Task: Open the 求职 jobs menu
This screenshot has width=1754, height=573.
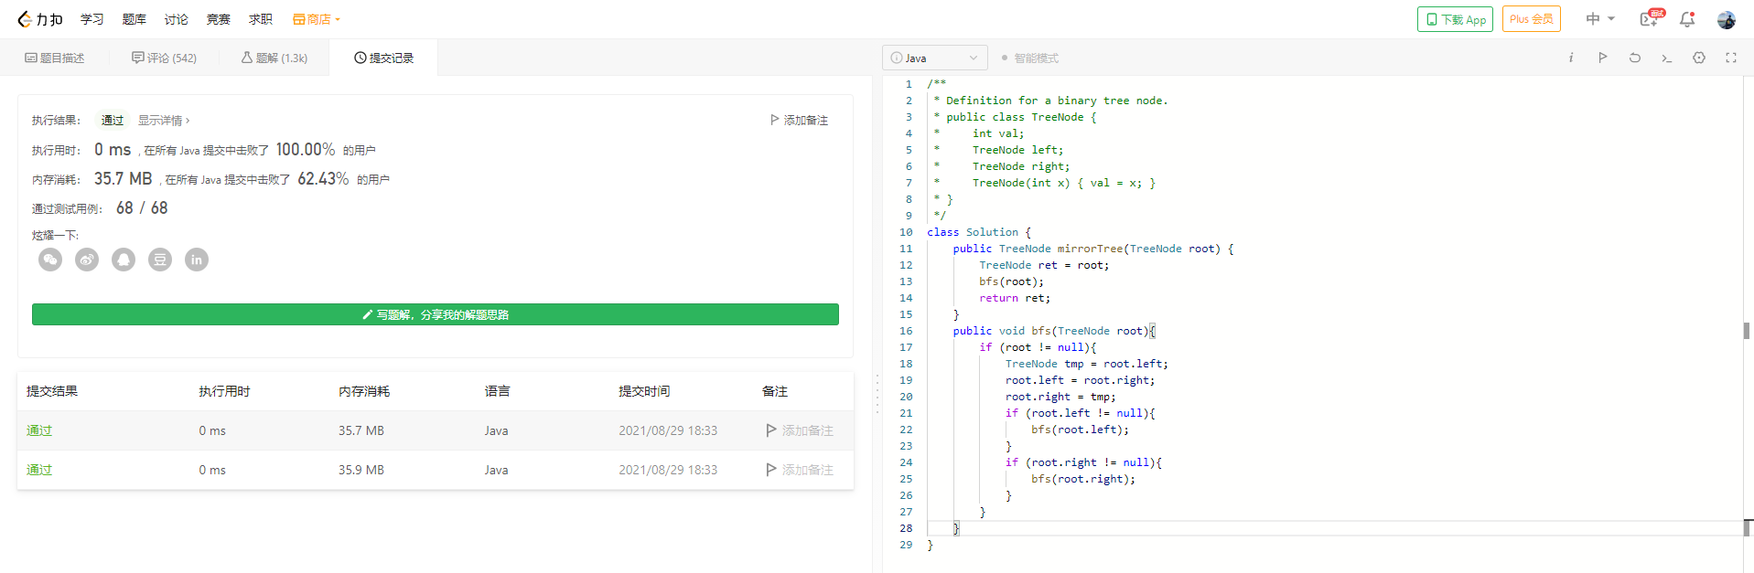Action: [x=261, y=19]
